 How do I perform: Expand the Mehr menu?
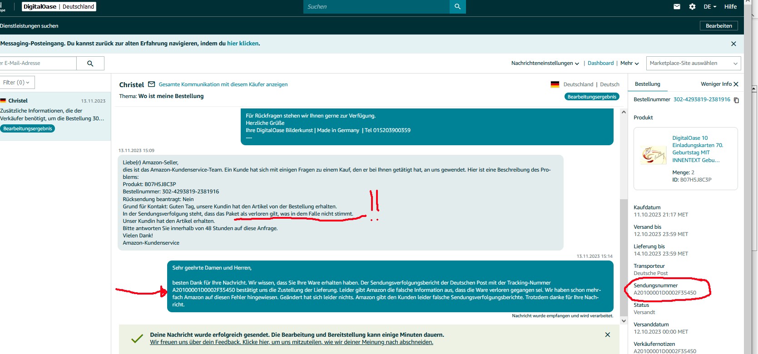click(x=629, y=64)
